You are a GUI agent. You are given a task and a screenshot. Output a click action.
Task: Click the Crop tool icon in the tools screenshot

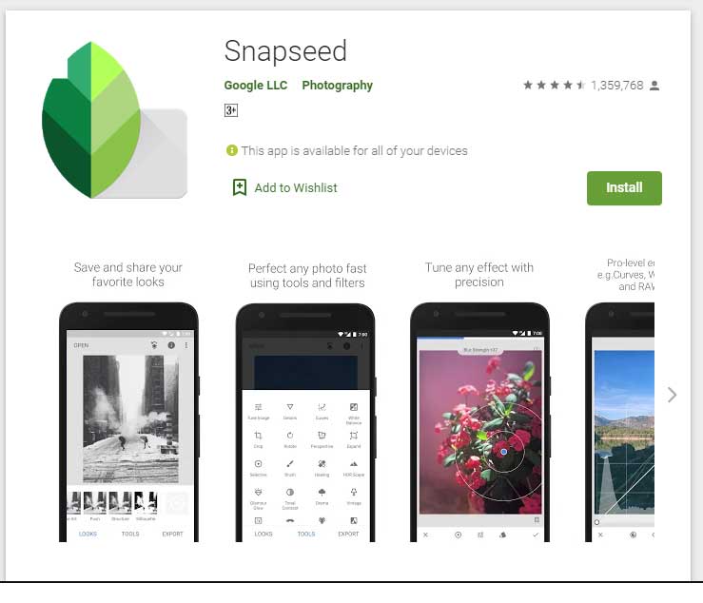coord(258,436)
